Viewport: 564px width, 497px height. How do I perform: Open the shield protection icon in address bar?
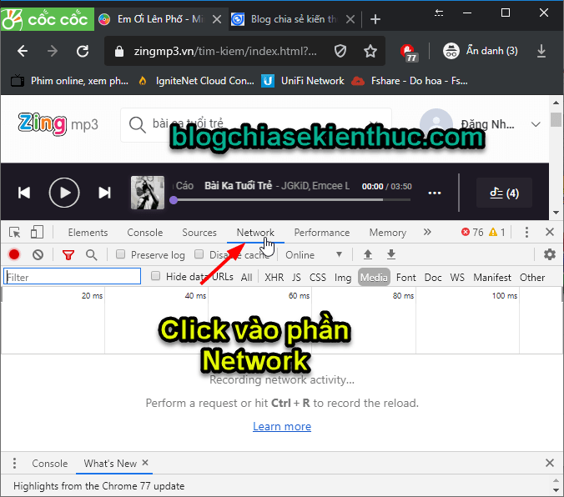pos(340,51)
